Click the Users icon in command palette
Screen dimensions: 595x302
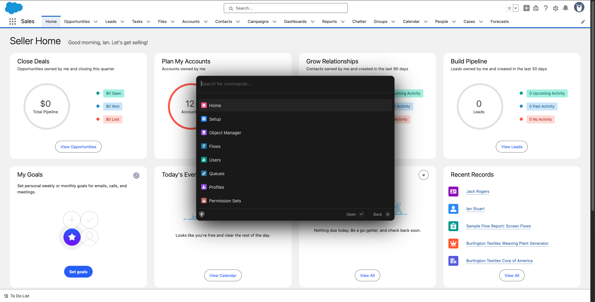coord(204,160)
